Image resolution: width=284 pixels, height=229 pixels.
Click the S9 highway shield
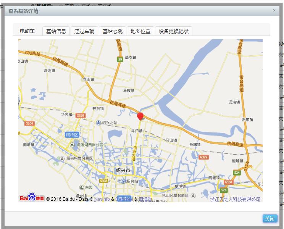pos(120,60)
